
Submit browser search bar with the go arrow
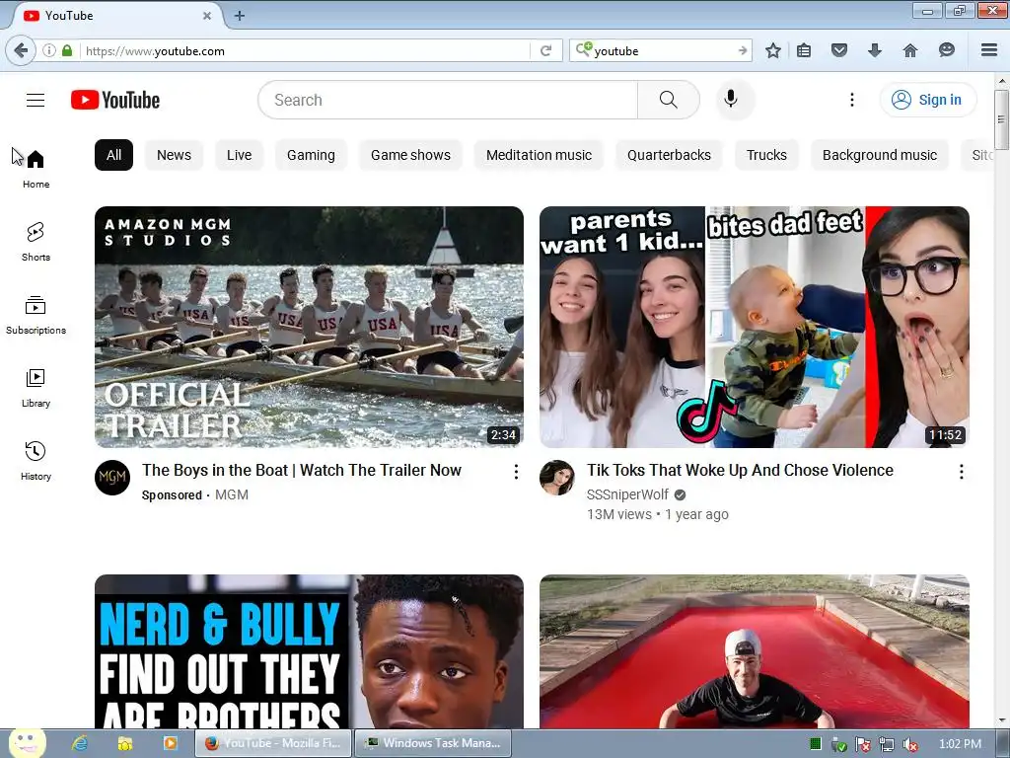click(x=743, y=50)
